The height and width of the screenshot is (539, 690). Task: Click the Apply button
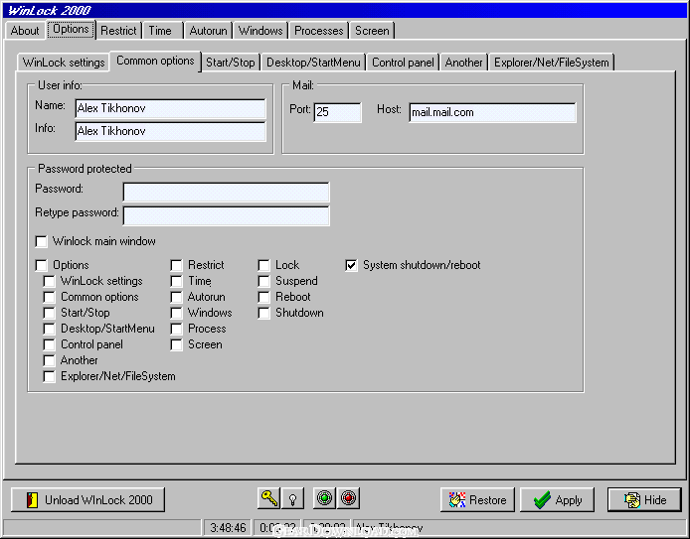coord(557,500)
